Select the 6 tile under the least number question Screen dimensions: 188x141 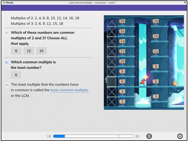click(x=16, y=75)
